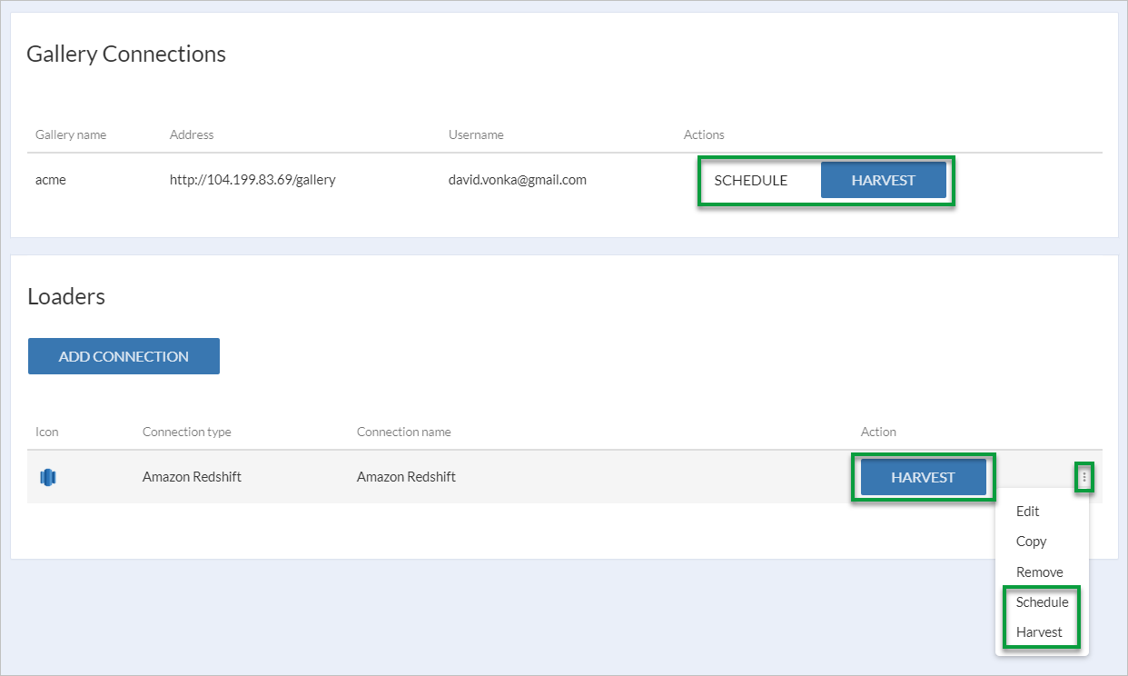Click Remove in the actions menu
Viewport: 1128px width, 676px height.
1038,572
